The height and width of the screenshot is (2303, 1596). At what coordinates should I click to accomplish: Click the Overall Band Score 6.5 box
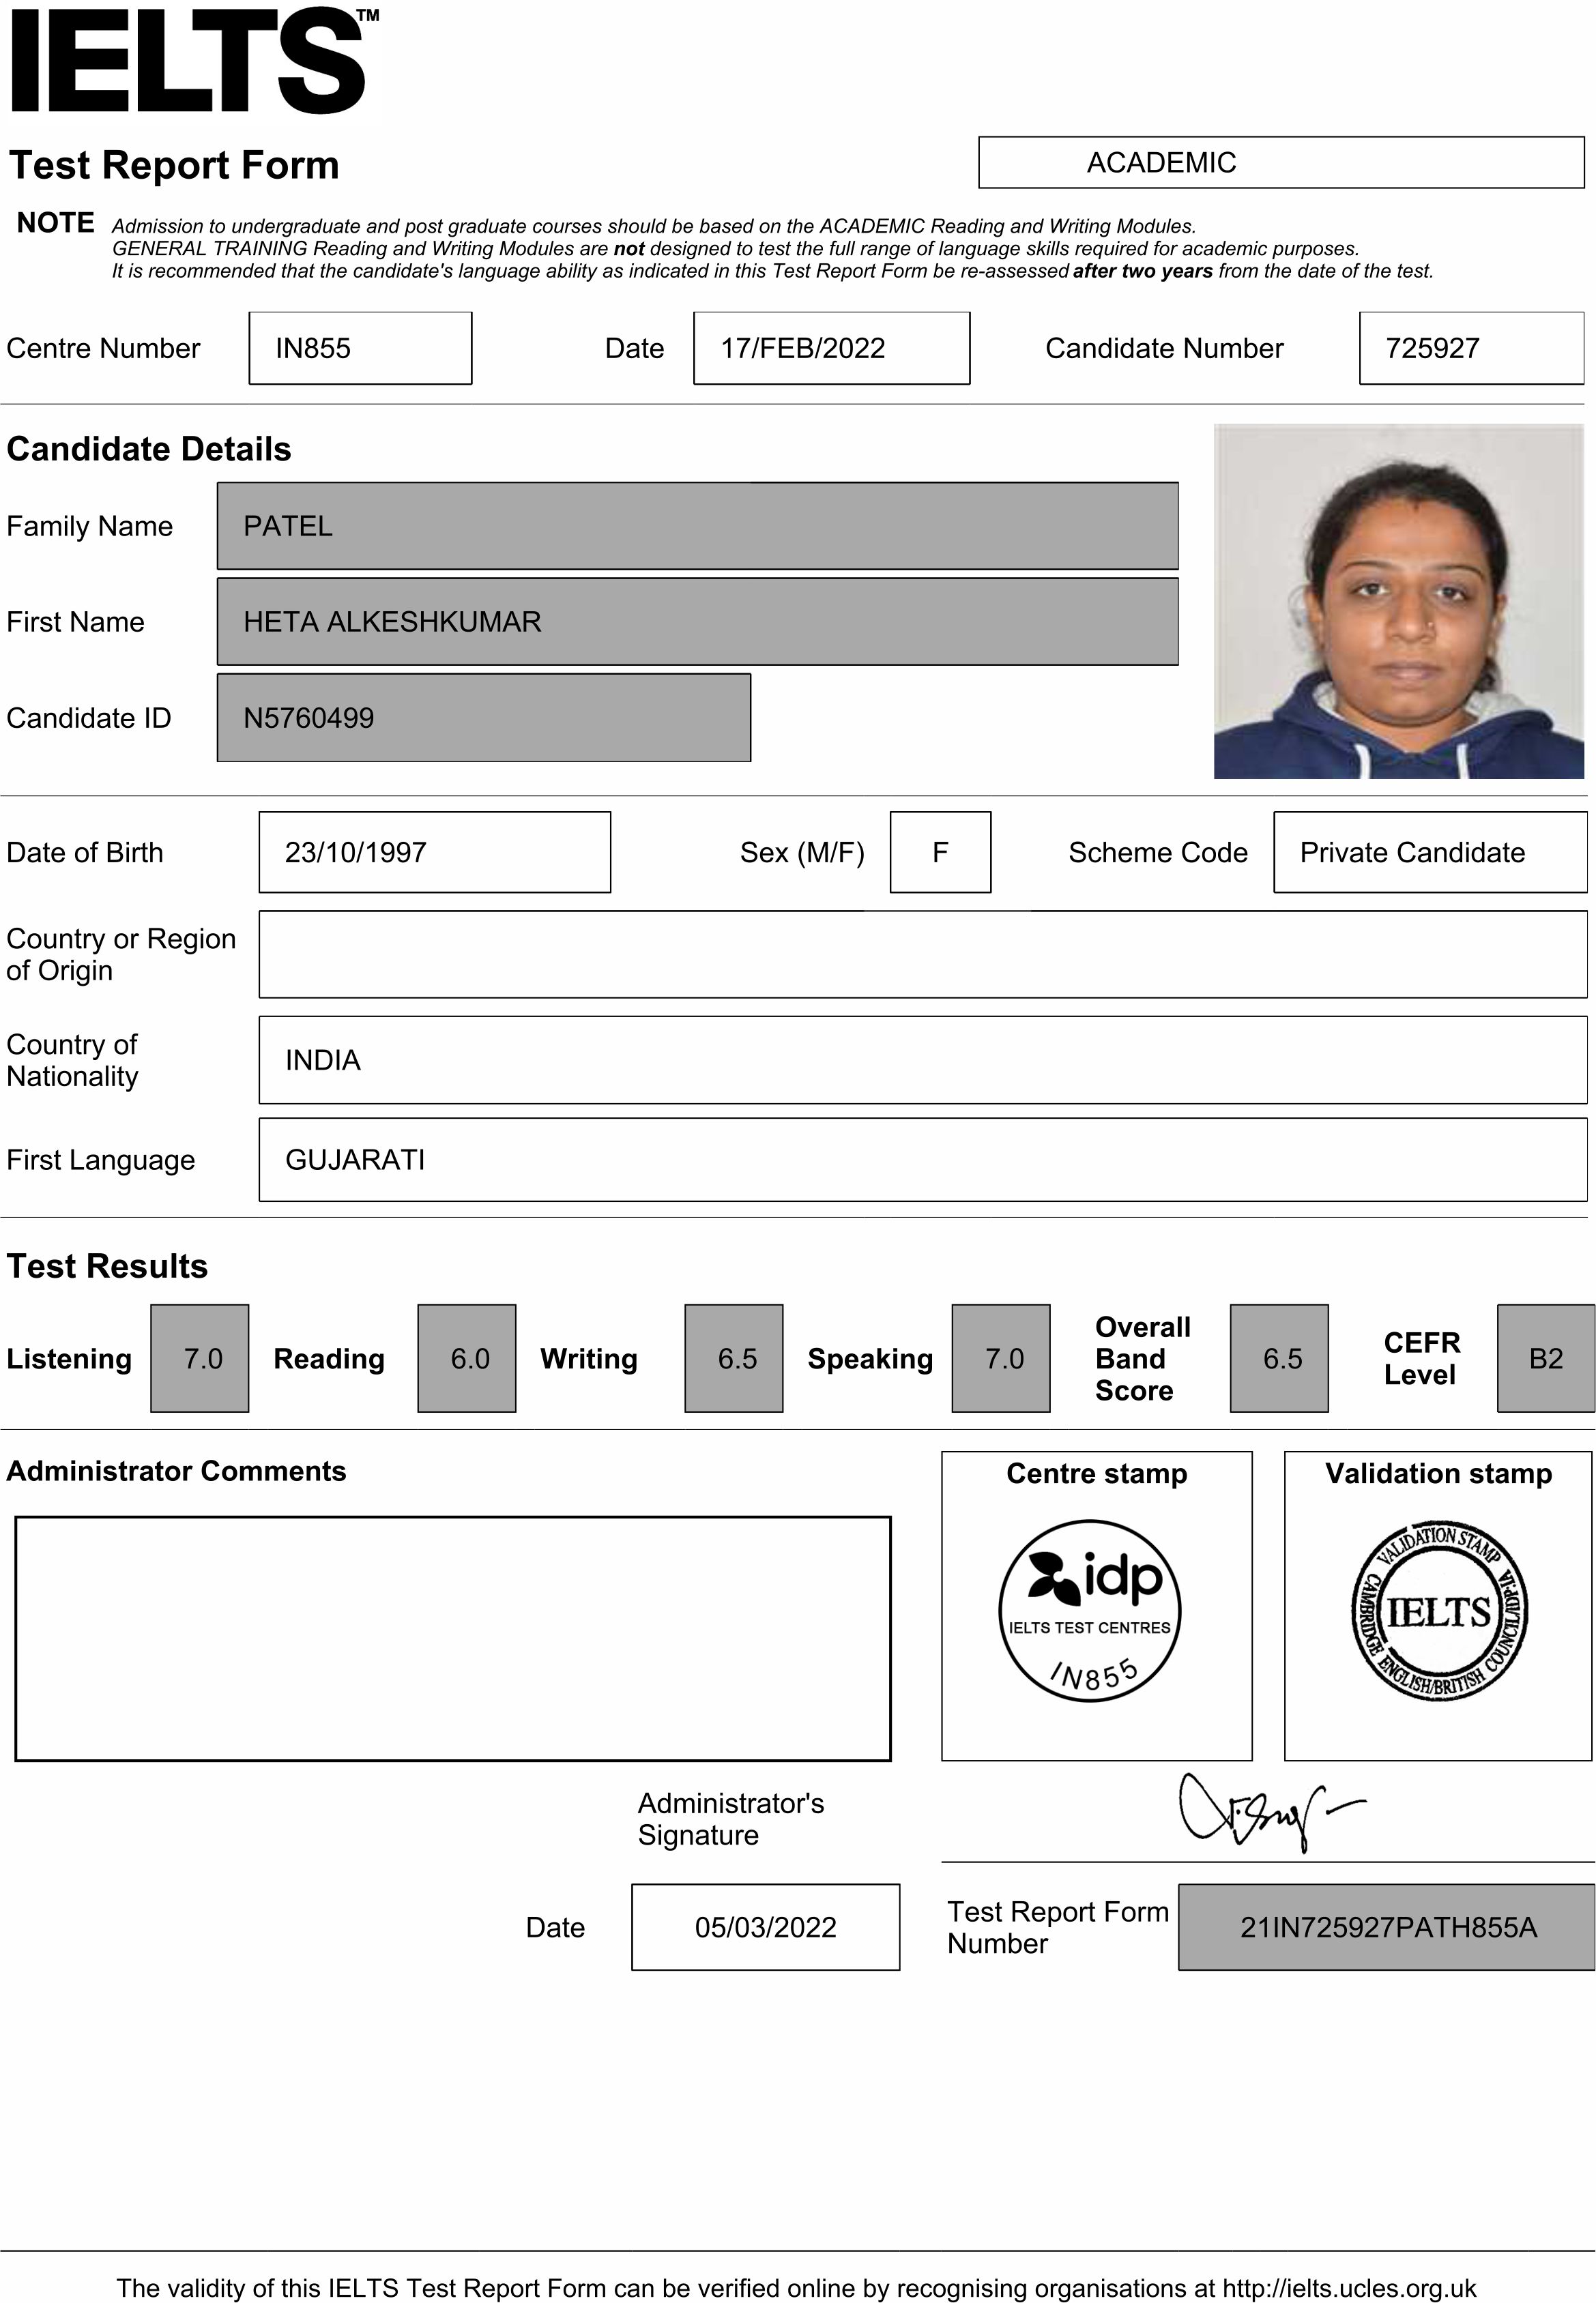click(x=1279, y=1358)
